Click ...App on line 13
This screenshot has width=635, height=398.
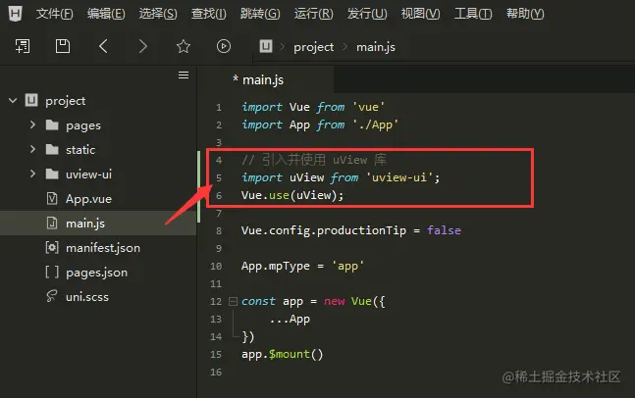(x=290, y=320)
